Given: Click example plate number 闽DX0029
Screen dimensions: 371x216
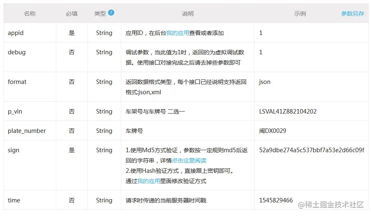Looking at the screenshot, I should tap(272, 131).
